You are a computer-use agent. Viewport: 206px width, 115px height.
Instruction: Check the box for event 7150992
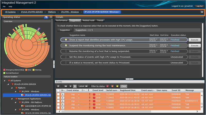coord(58,108)
